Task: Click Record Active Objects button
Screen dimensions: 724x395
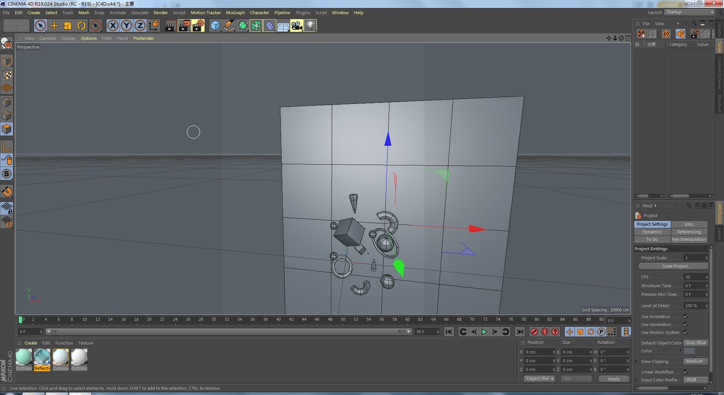Action: coord(534,332)
